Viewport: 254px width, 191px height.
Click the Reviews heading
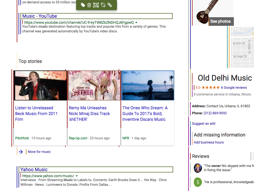pyautogui.click(x=201, y=156)
